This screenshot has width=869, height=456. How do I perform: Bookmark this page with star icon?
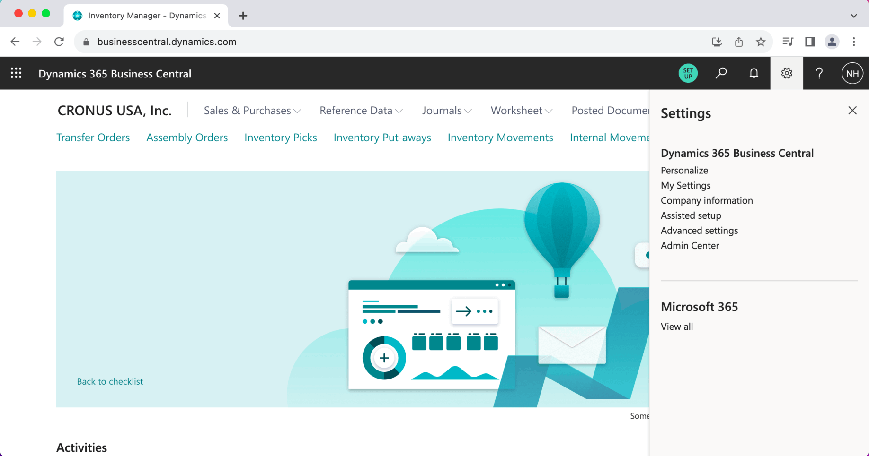pos(761,42)
